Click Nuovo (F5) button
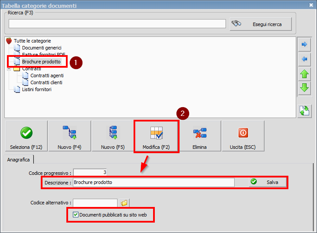 tap(113, 136)
